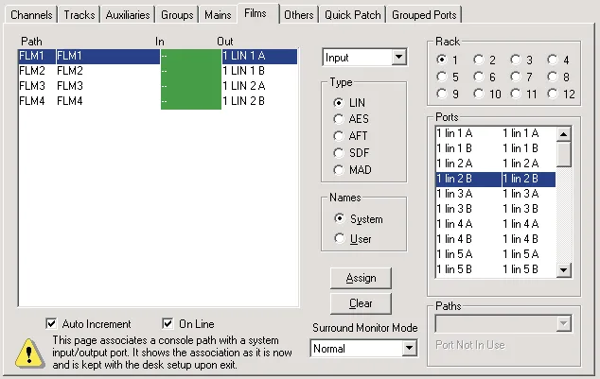Go to the Auxiliaries tab
Viewport: 600px width, 379px height.
(x=128, y=15)
